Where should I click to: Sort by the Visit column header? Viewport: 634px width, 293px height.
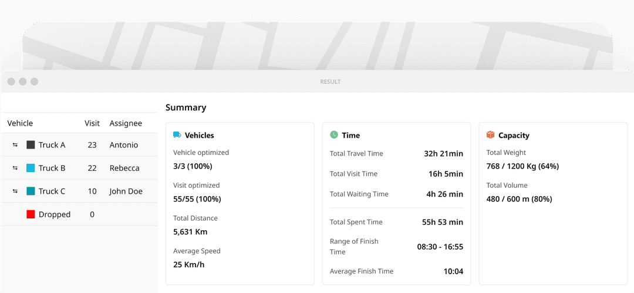(x=92, y=123)
